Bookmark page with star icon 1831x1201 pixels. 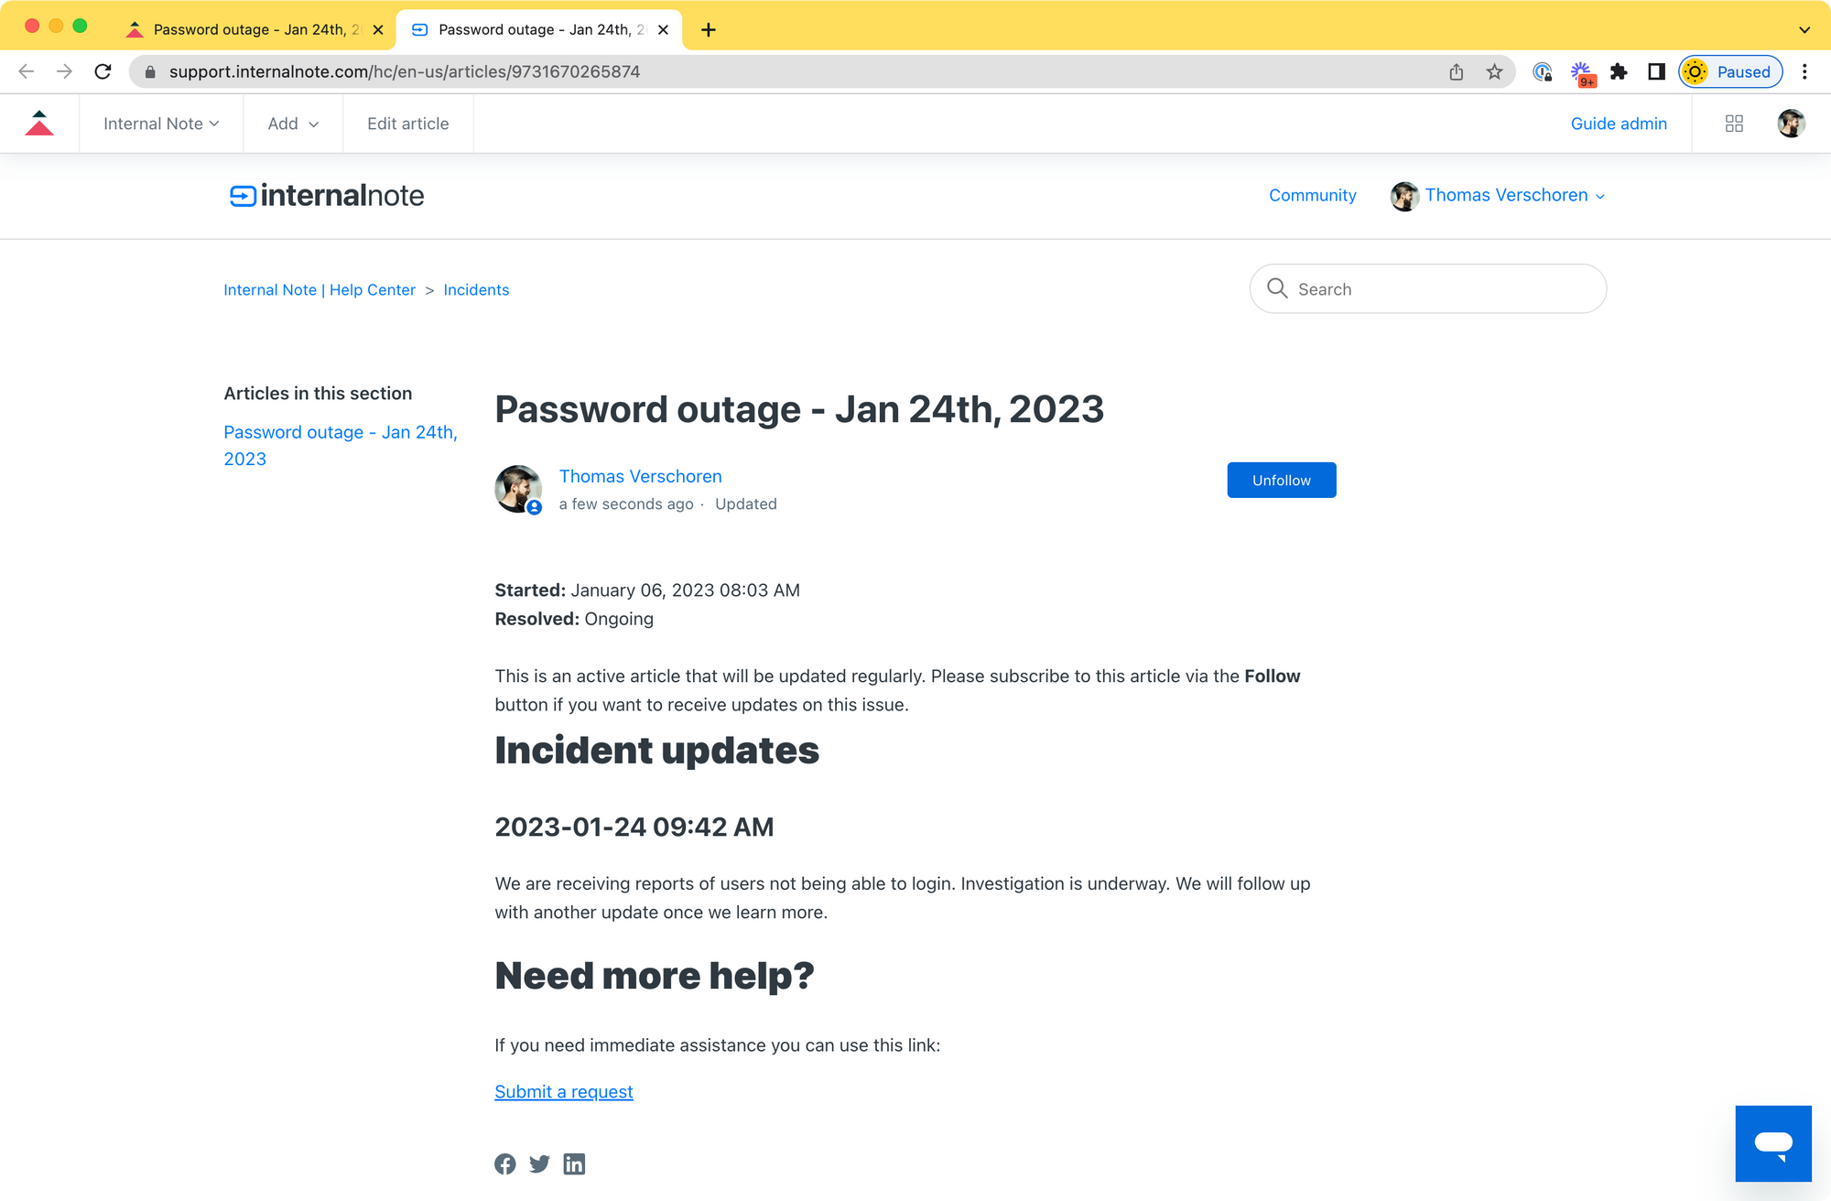point(1494,71)
